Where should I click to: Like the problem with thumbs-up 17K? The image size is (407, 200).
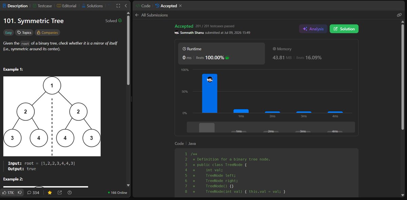coord(8,193)
